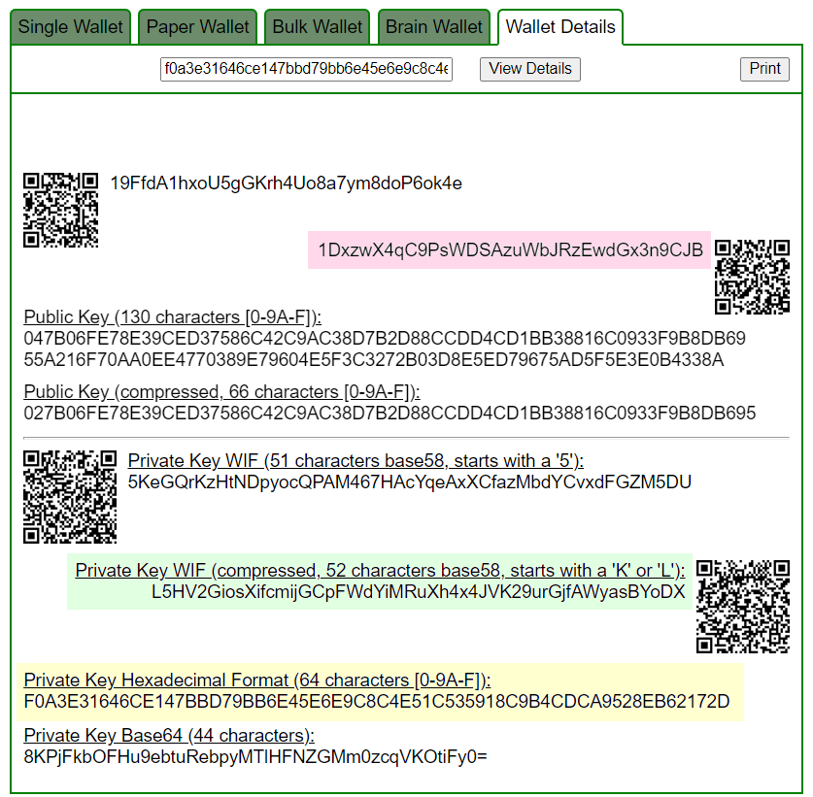The width and height of the screenshot is (813, 797).
Task: Select address 19FfdA1hxoU5gGKrh4Uo8a7ym8doP6ok4e
Action: (x=287, y=183)
